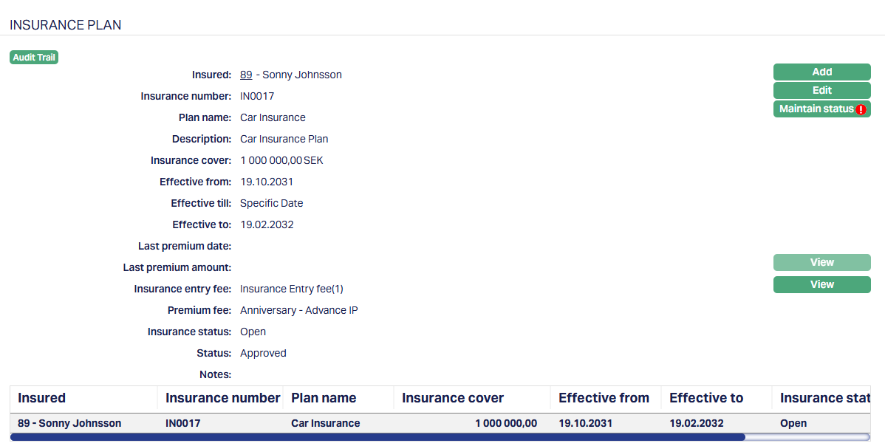Screen dimensions: 885x446
Task: Sort by the Insured column header
Action: point(42,398)
